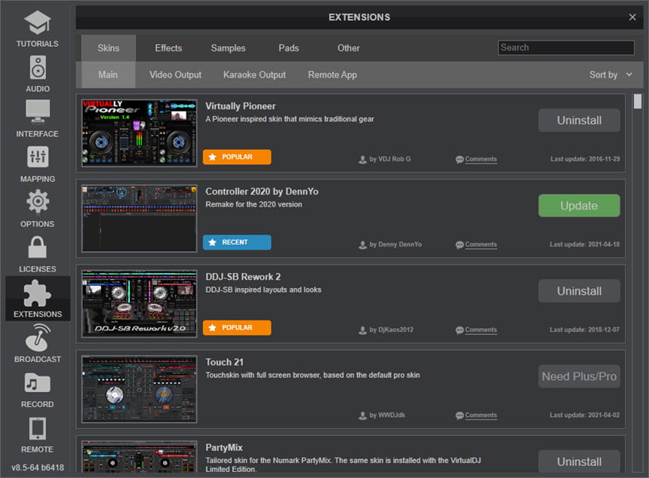Open Comments link for Touch 21

click(481, 415)
